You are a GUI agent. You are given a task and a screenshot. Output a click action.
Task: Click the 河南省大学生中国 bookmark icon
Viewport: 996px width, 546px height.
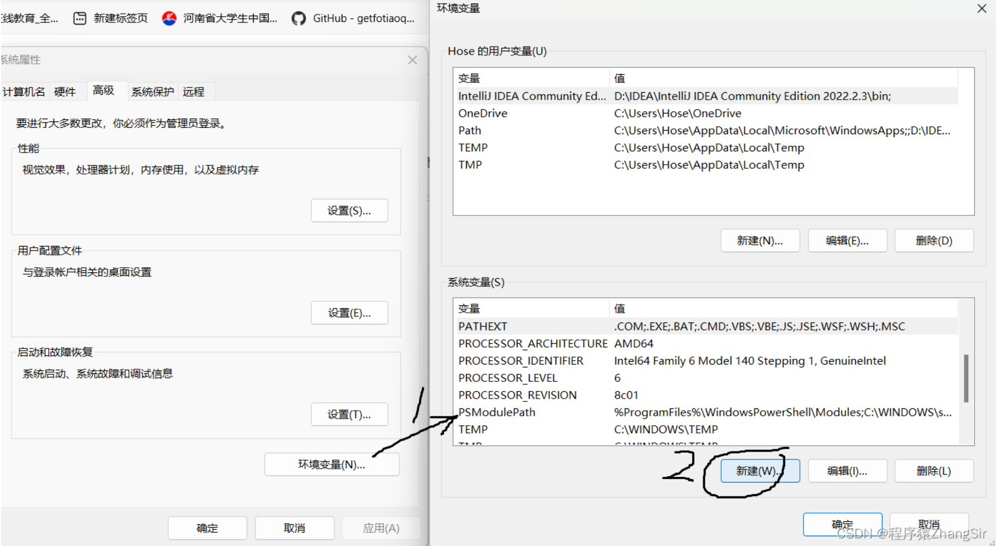pyautogui.click(x=169, y=18)
